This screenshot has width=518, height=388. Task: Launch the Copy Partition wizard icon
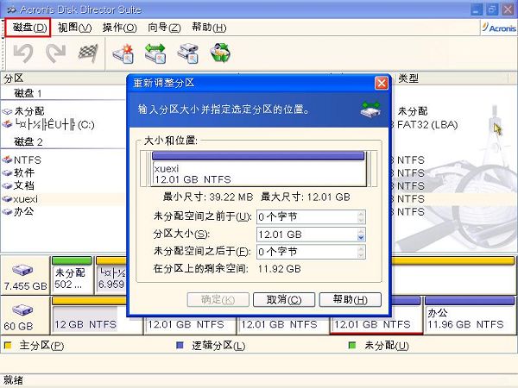tap(187, 53)
